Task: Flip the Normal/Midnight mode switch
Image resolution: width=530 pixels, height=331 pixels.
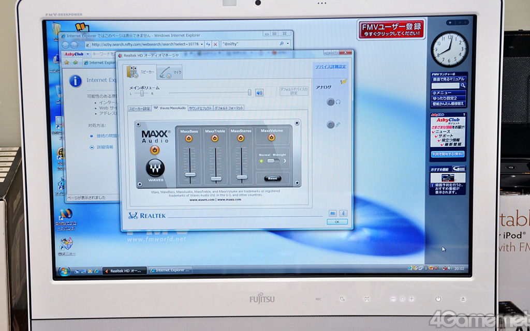Action: tap(273, 161)
